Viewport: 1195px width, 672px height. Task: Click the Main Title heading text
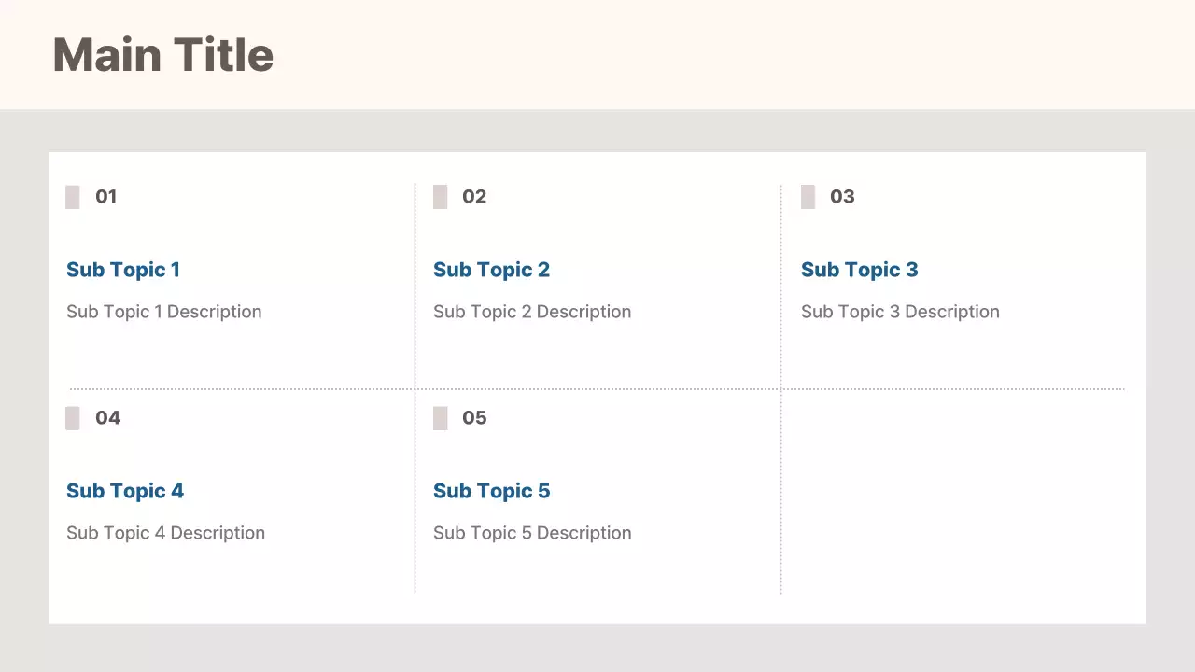pos(163,55)
